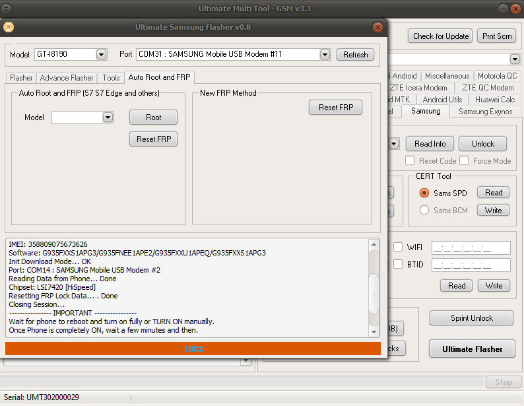The height and width of the screenshot is (406, 524).
Task: Click the window menu icon of Ultimate Multi Tool
Action: tap(6, 9)
